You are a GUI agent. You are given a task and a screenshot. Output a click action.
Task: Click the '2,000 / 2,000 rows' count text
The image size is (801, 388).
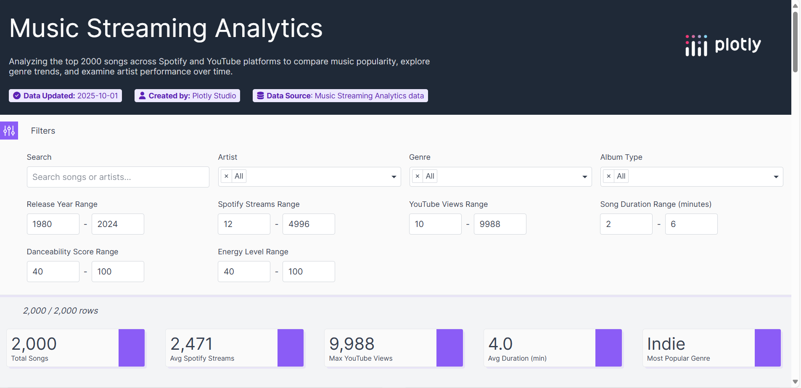61,311
